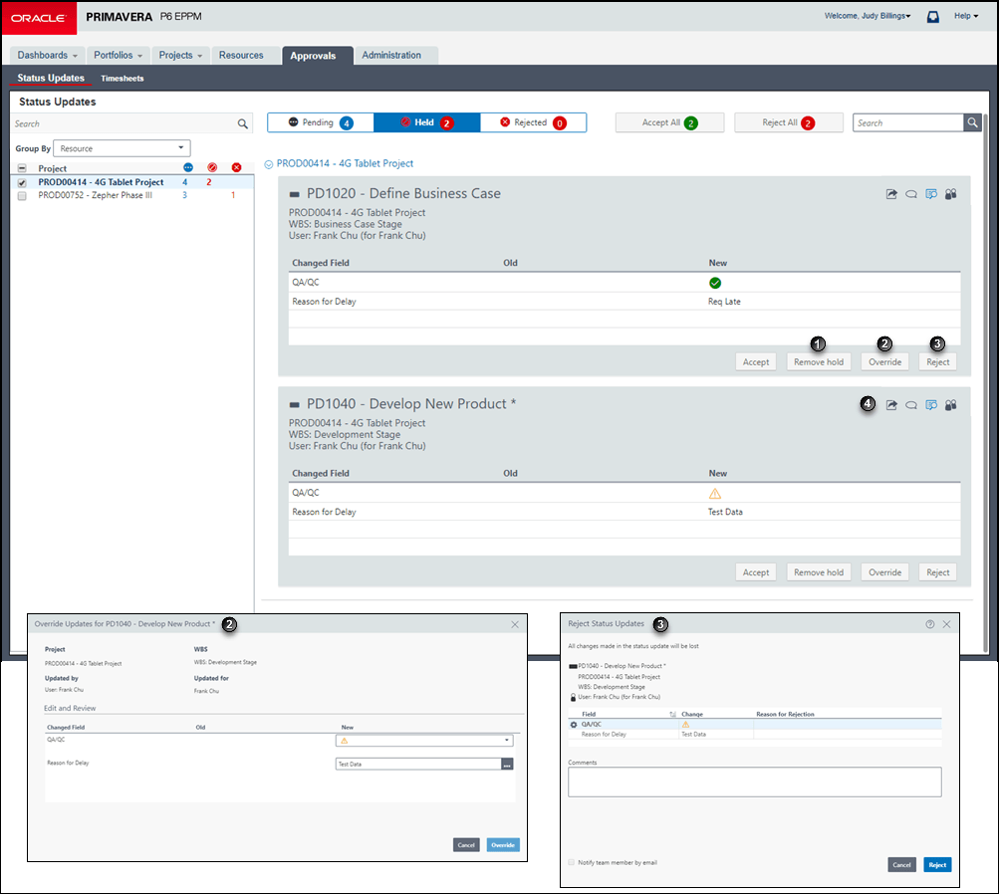The height and width of the screenshot is (894, 999).
Task: Collapse the PD1040 Develop New Product card
Action: click(x=295, y=404)
